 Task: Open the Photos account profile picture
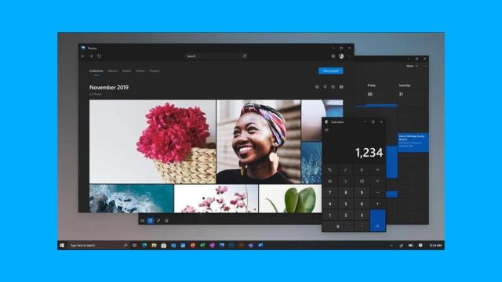[x=341, y=56]
